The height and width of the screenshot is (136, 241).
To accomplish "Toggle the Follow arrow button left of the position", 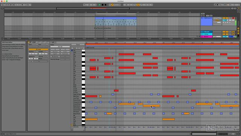I will [x=84, y=5].
